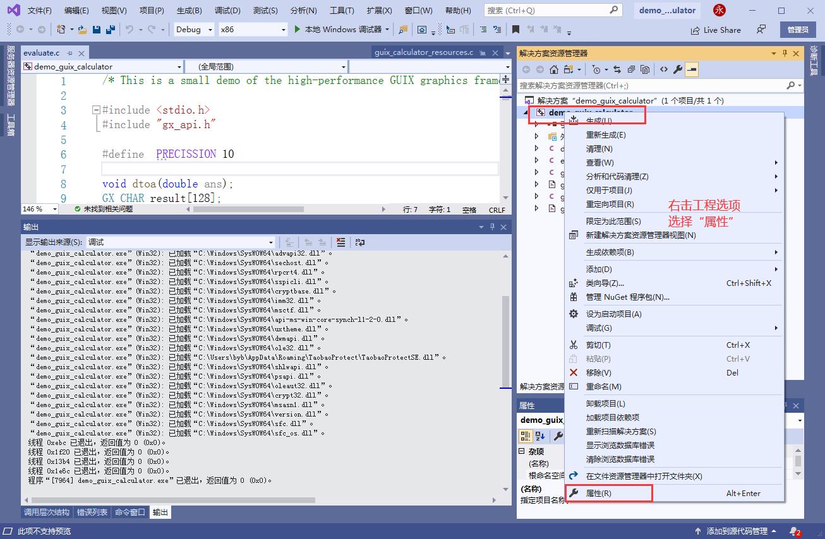Choose 卸载项目(L) in context menu
The height and width of the screenshot is (539, 825).
click(674, 404)
